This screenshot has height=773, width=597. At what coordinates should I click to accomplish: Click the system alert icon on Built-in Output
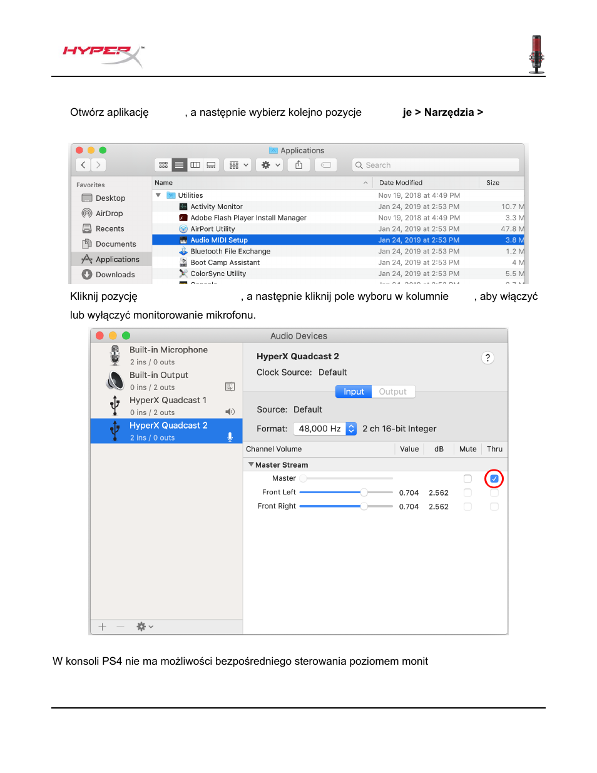tap(230, 387)
